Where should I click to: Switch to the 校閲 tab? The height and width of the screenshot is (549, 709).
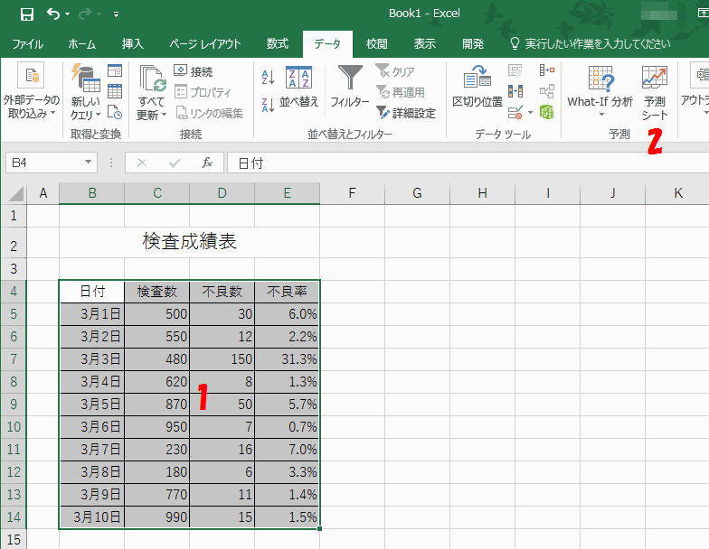point(376,43)
